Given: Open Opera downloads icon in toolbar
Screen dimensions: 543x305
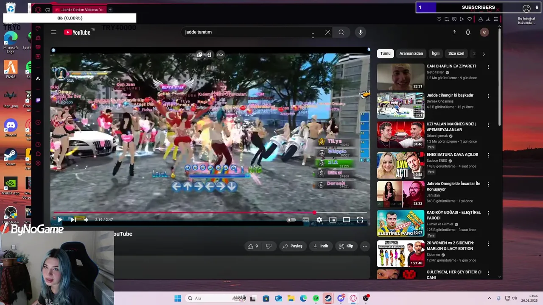Looking at the screenshot, I should point(488,19).
